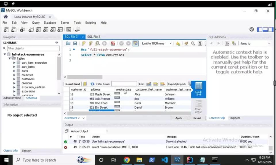Search table data icon
This screenshot has width=276, height=165.
(69, 29)
